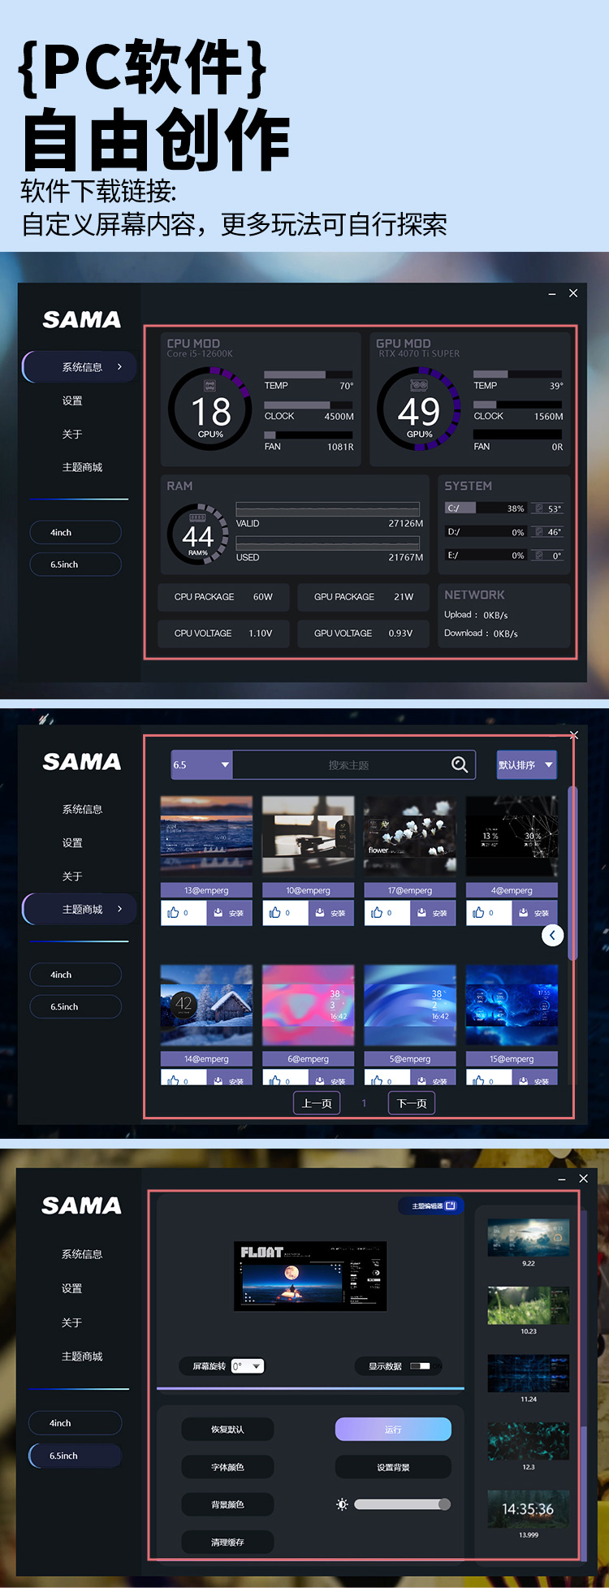Click the CPU PACKAGE 60W readout
Viewport: 609px width, 1588px height.
coord(224,597)
